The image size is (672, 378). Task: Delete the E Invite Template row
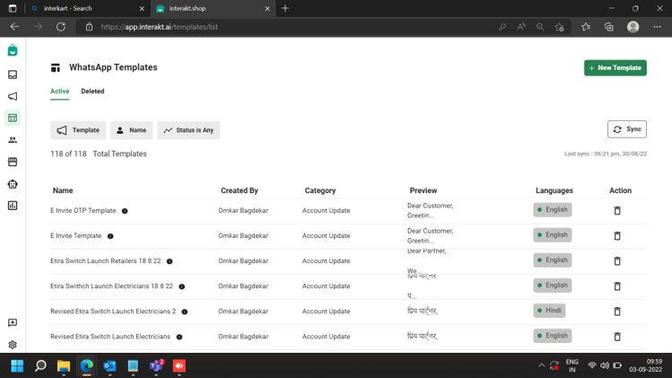[x=617, y=235]
